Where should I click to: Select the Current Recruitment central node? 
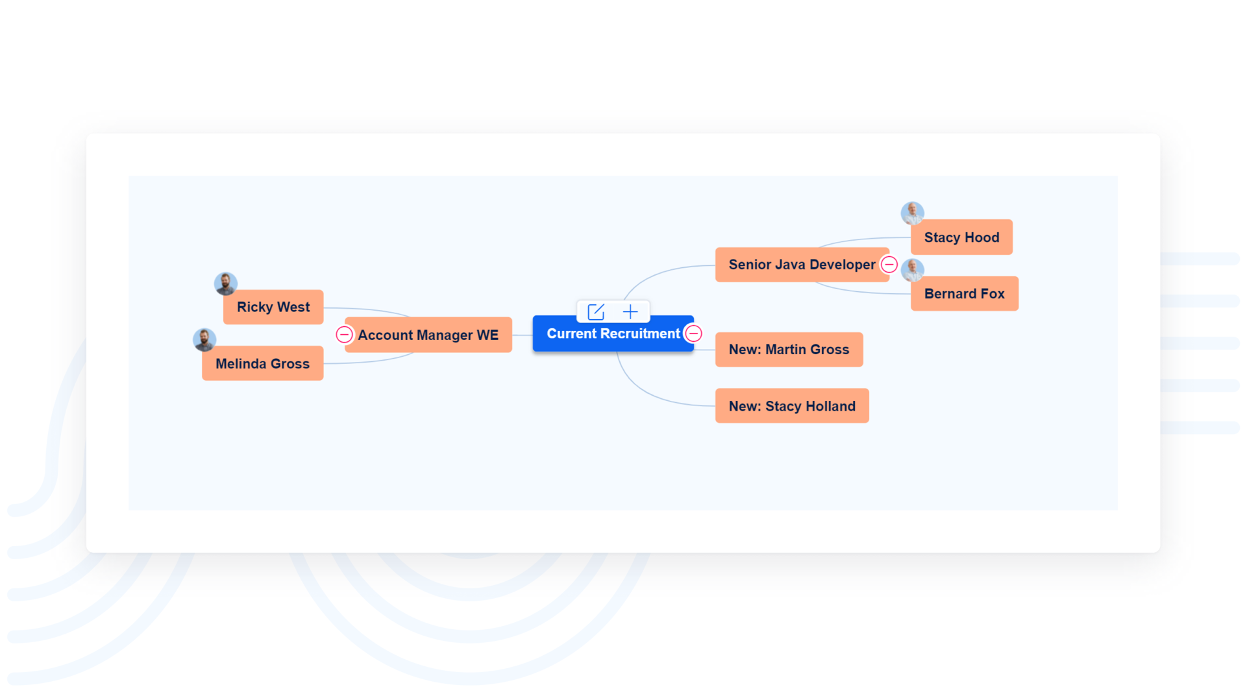coord(612,334)
